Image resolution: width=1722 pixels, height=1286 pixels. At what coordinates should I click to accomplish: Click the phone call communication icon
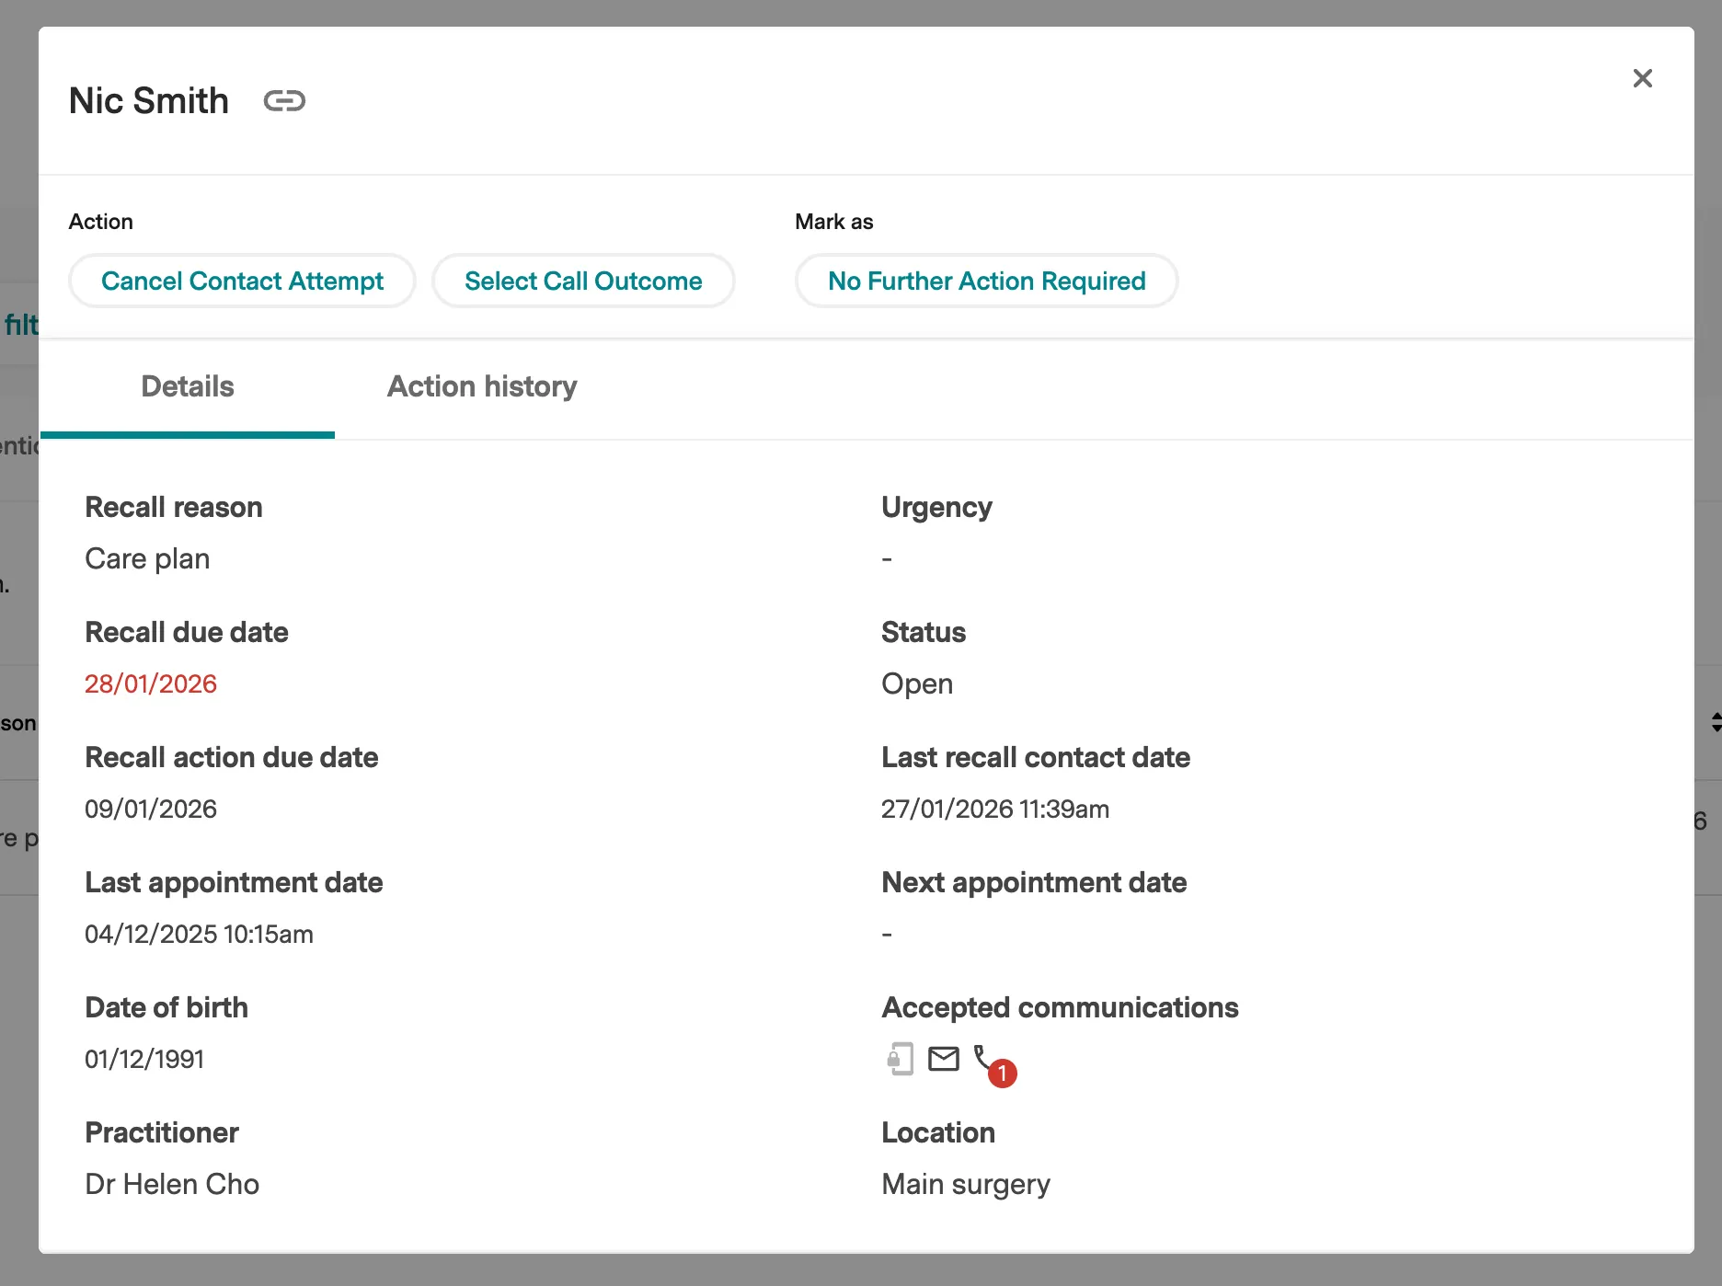[x=982, y=1055]
